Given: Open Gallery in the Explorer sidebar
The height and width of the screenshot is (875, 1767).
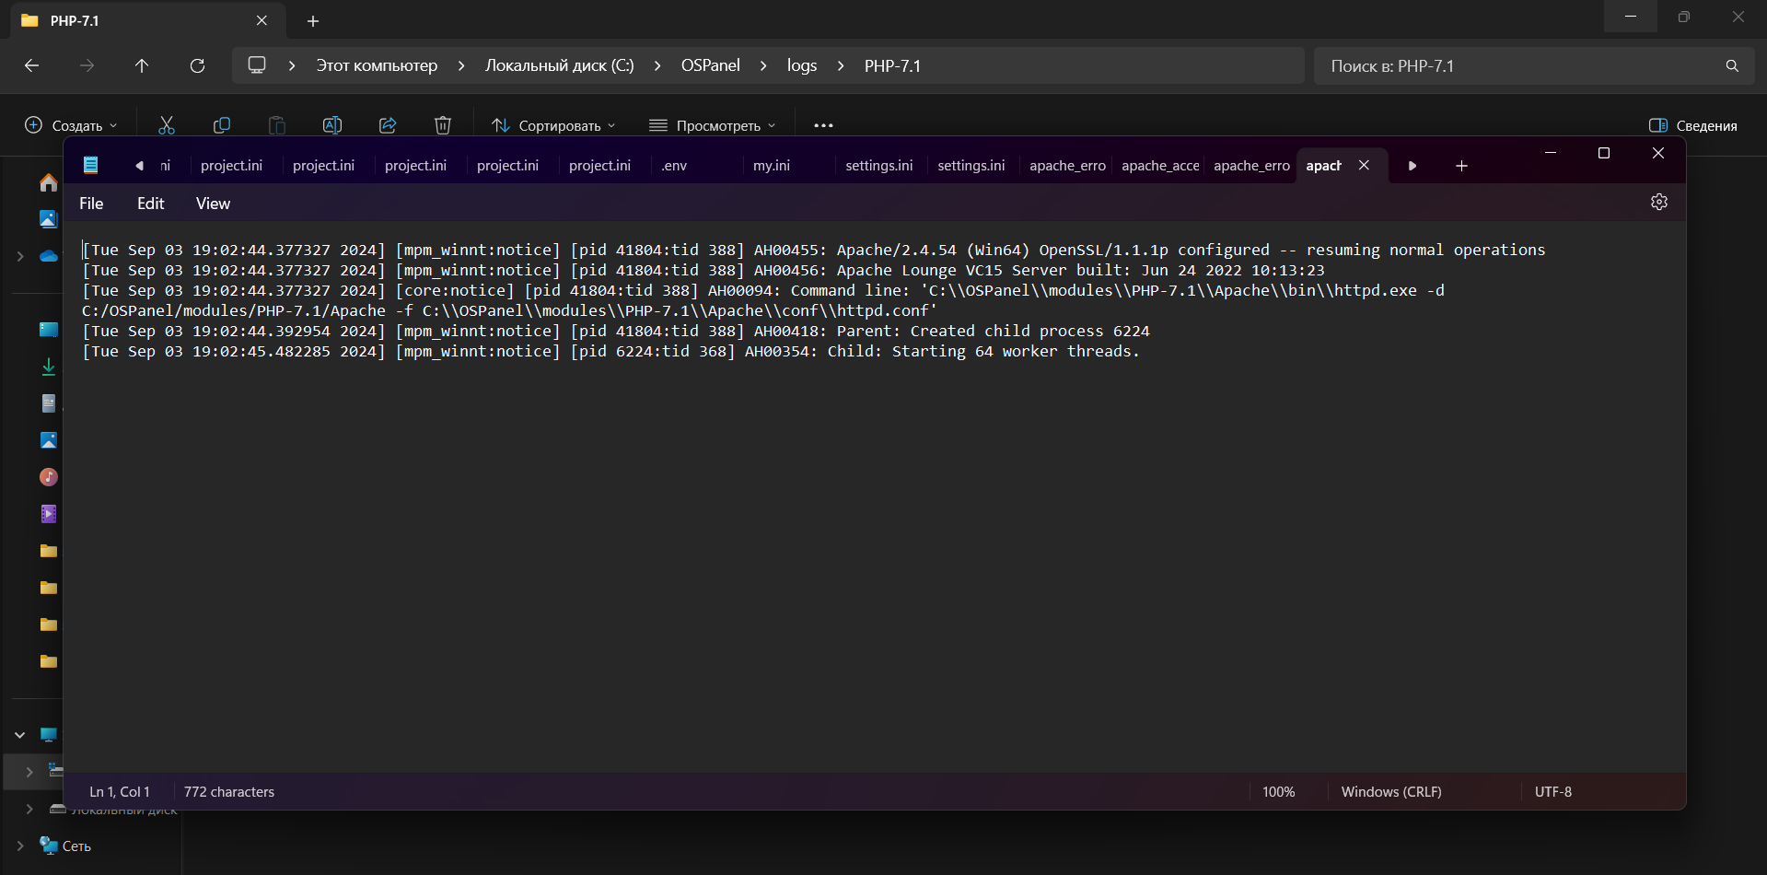Looking at the screenshot, I should (49, 219).
